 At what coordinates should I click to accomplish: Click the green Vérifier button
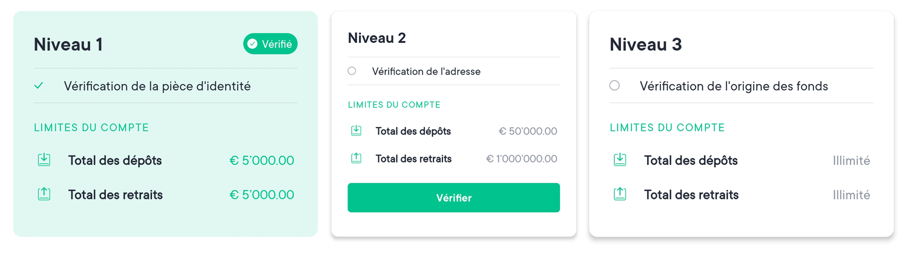[x=453, y=198]
